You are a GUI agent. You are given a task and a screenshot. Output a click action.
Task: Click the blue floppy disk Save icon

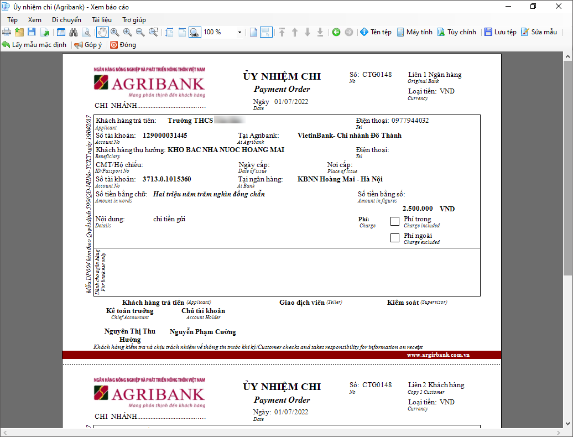[x=32, y=32]
